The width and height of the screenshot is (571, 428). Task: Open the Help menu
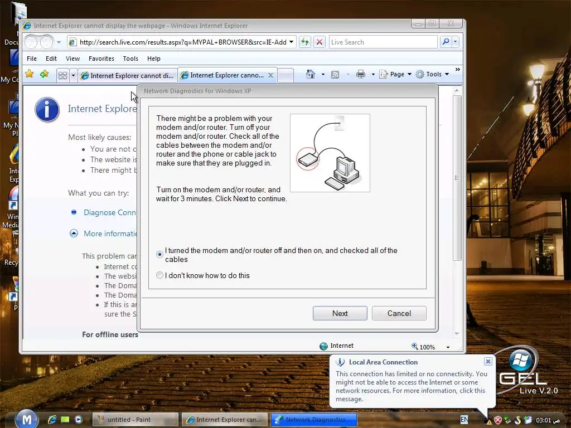tap(154, 59)
